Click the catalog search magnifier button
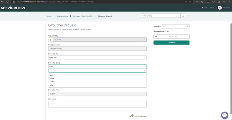232x120 pixels. pyautogui.click(x=183, y=16)
